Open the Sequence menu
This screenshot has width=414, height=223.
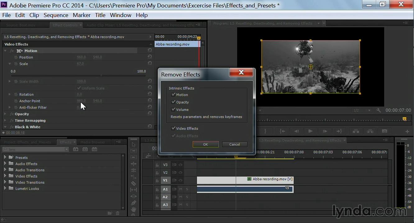point(56,15)
